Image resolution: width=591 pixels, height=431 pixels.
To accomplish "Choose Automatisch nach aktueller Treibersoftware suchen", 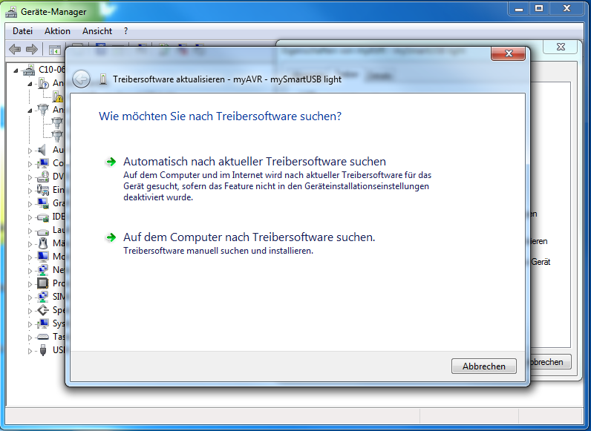I will (x=254, y=161).
